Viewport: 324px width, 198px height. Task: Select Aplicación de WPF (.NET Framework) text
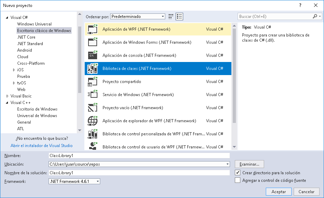coord(136,29)
